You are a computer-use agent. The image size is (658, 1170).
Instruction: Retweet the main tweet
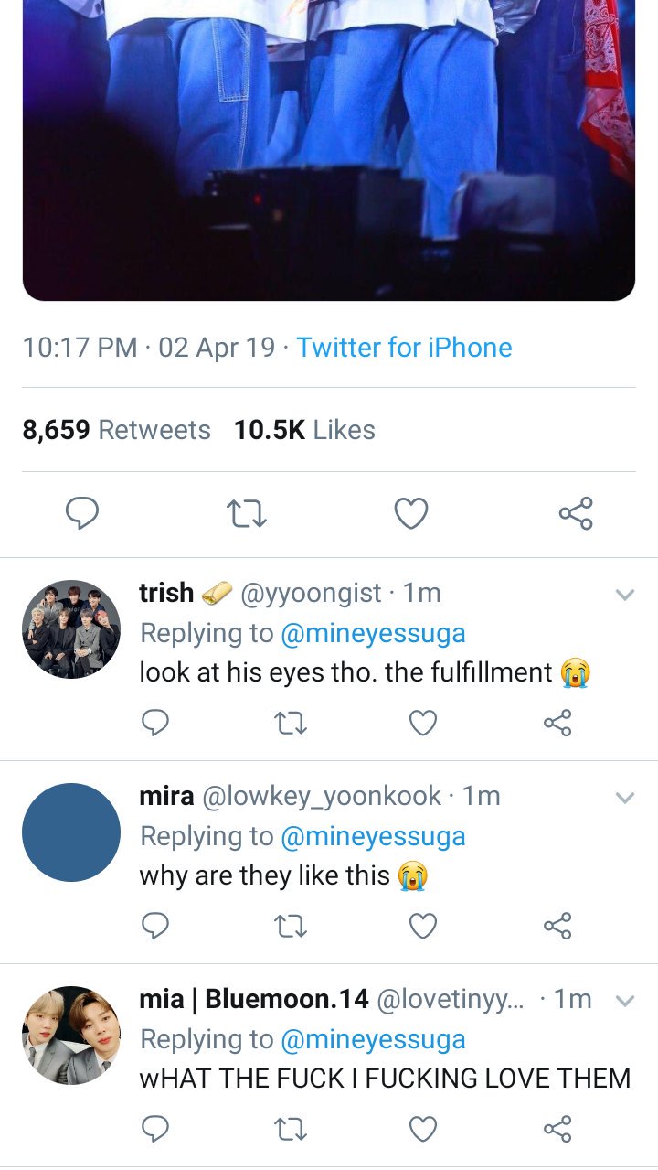[246, 514]
